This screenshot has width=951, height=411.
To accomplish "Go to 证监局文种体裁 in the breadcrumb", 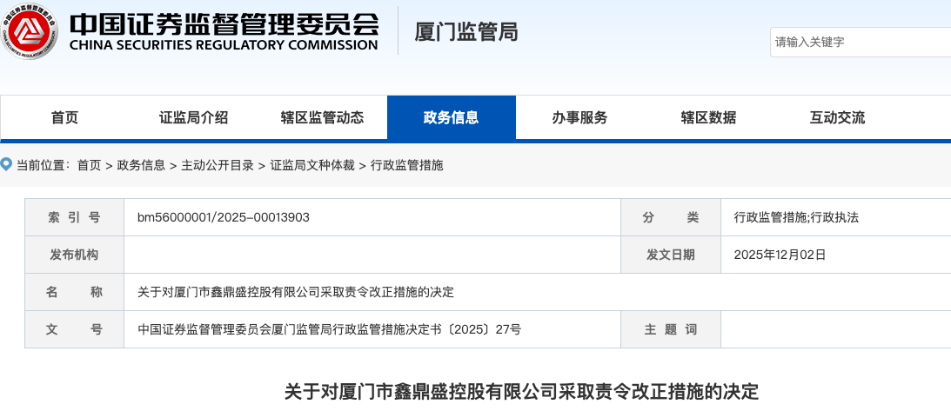I will pyautogui.click(x=311, y=165).
